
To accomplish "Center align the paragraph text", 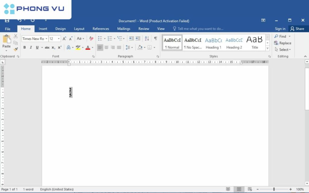I will 106,47.
